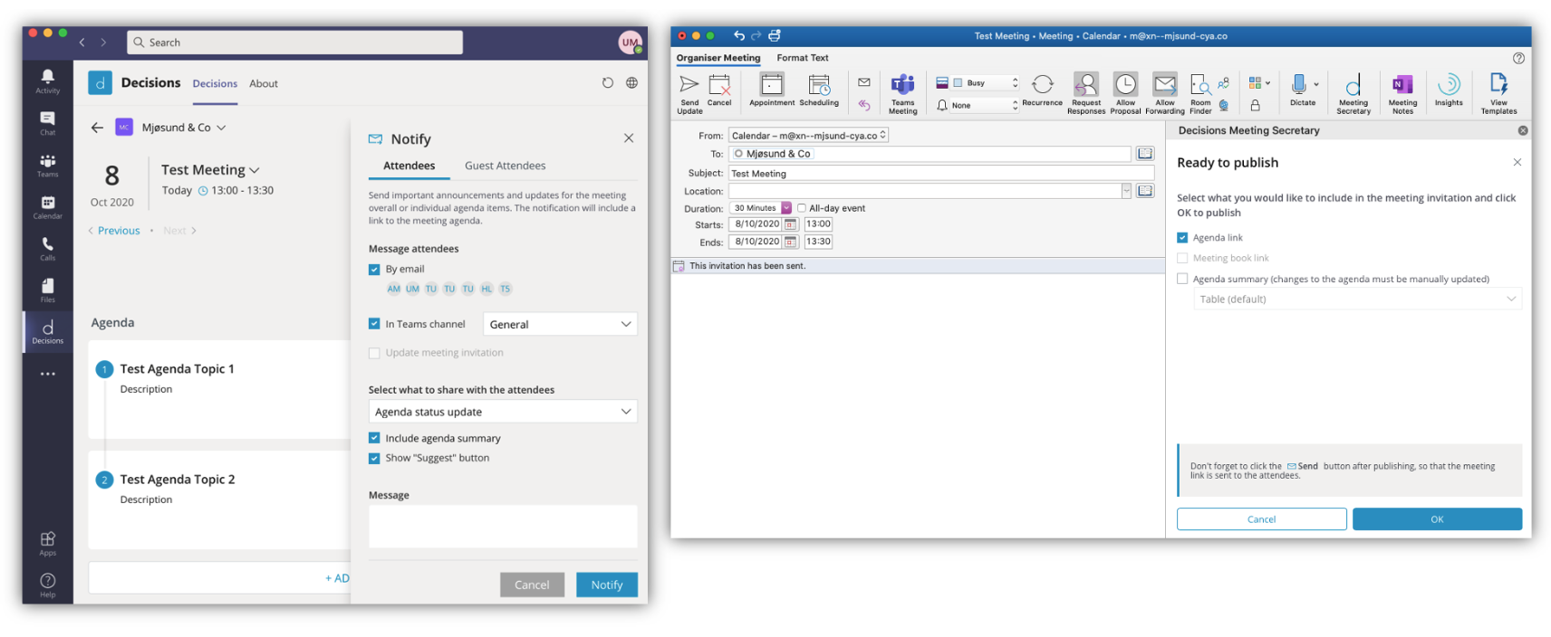Switch to Guest Attendees tab
Image resolution: width=1551 pixels, height=637 pixels.
(x=505, y=166)
